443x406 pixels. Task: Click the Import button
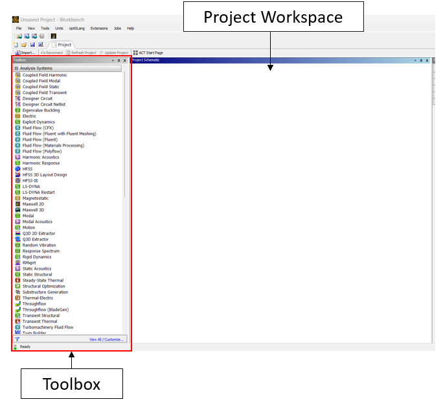tap(25, 53)
